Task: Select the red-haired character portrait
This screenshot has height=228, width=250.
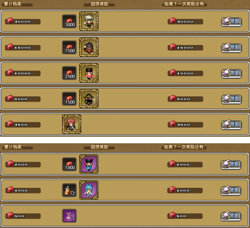Action: [x=72, y=124]
